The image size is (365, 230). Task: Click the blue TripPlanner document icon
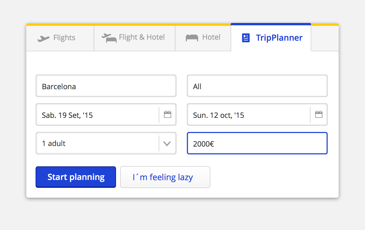[x=246, y=38]
